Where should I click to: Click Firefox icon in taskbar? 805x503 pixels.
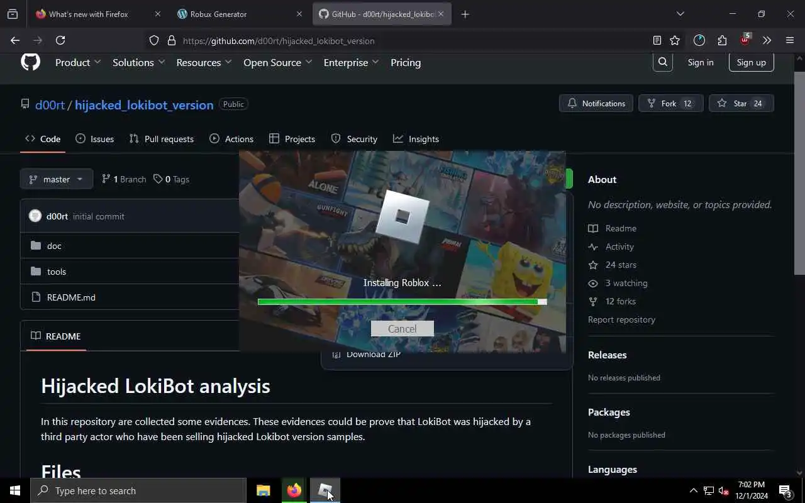(x=294, y=490)
